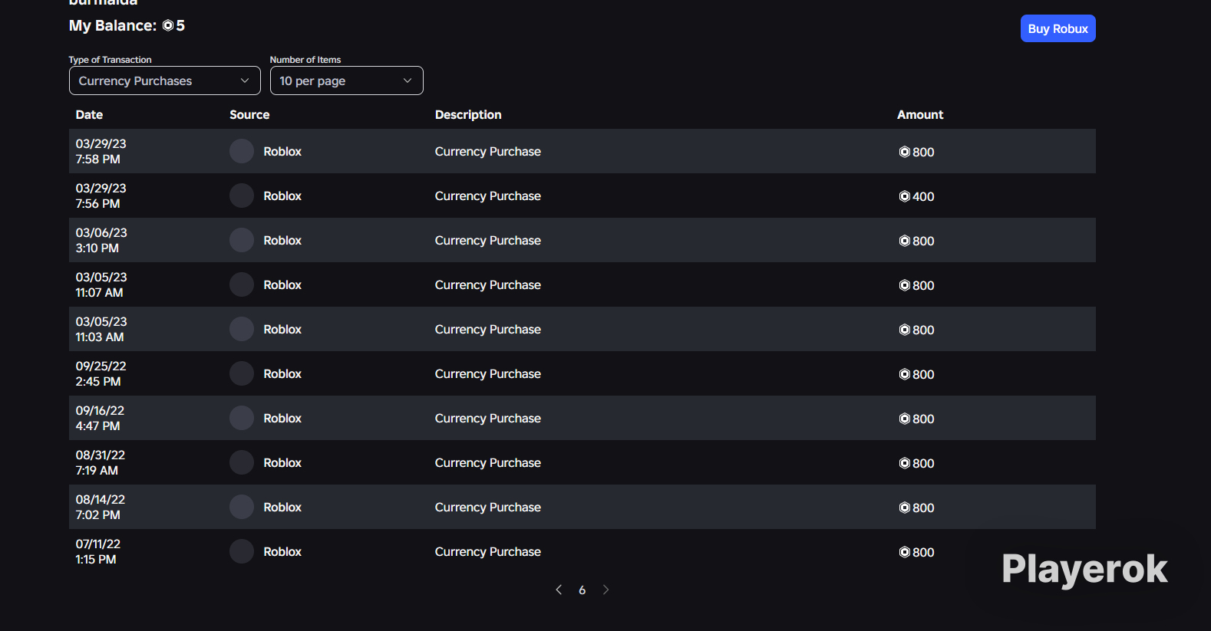
Task: Open the Number of Items dropdown
Action: [346, 81]
